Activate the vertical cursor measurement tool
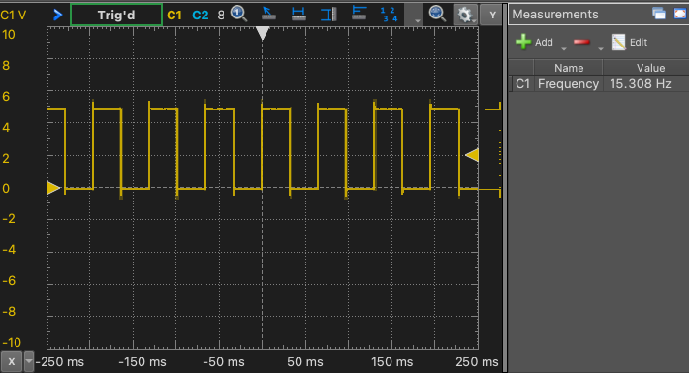This screenshot has width=689, height=373. 329,15
